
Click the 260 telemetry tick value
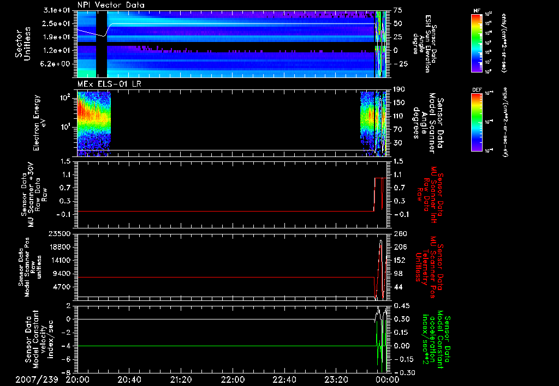pyautogui.click(x=400, y=234)
